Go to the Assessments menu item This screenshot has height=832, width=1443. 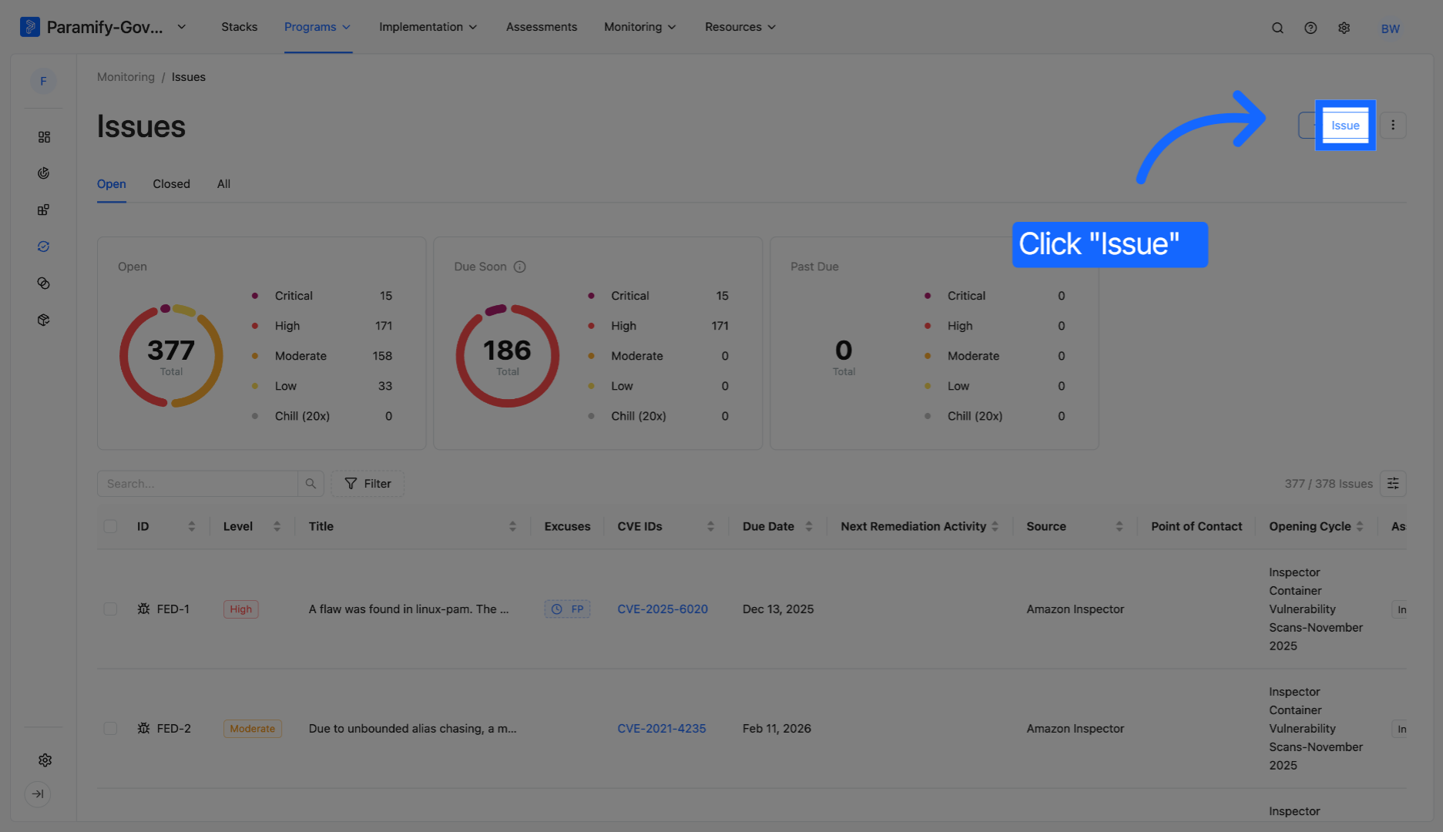542,27
